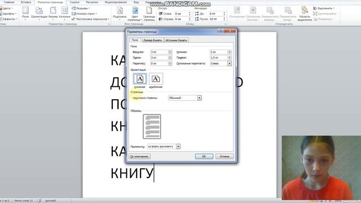
Task: Click the Область выделения button
Action: pyautogui.click(x=305, y=14)
